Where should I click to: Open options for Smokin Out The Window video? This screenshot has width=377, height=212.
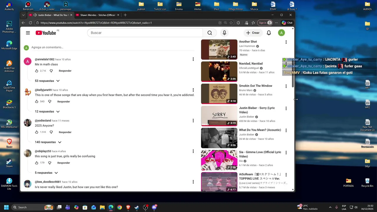[x=286, y=86]
